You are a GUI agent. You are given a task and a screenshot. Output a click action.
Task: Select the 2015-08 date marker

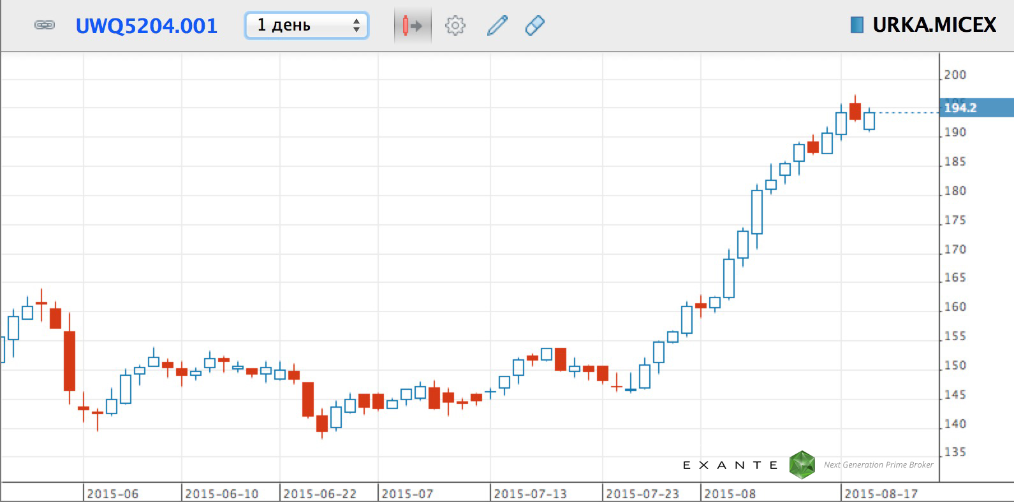pyautogui.click(x=730, y=494)
